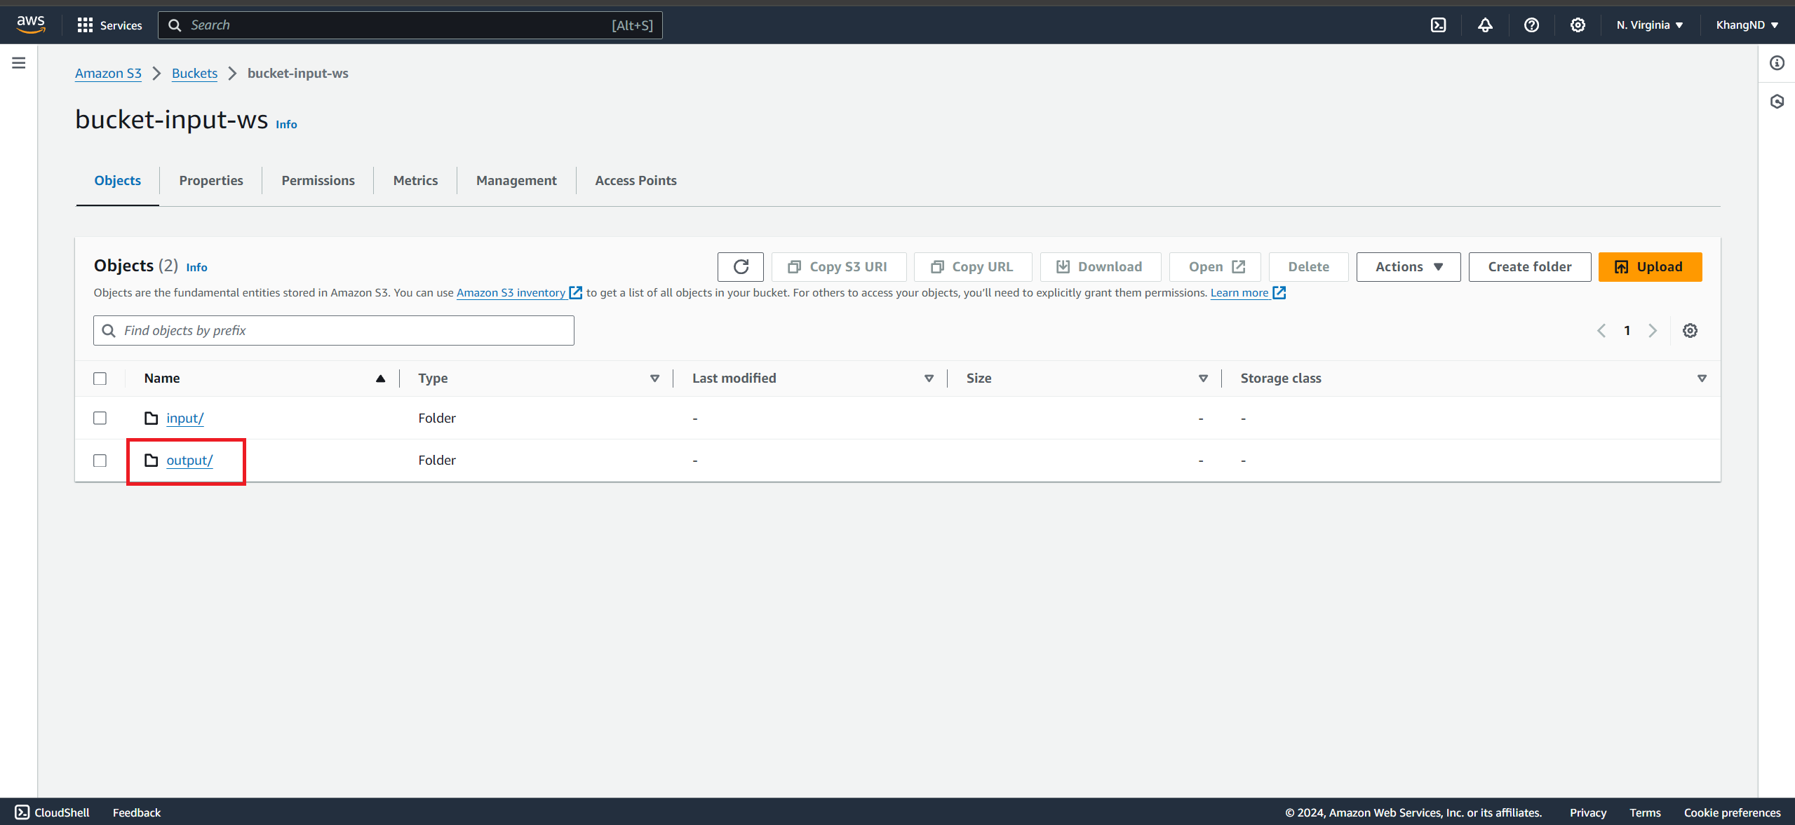
Task: Click external link icon beside S3 inventory
Action: click(576, 293)
